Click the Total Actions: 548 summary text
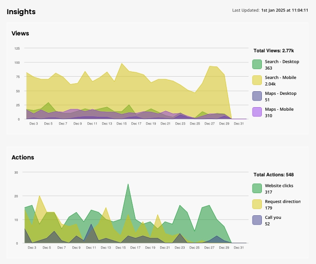The height and width of the screenshot is (264, 316). [273, 175]
